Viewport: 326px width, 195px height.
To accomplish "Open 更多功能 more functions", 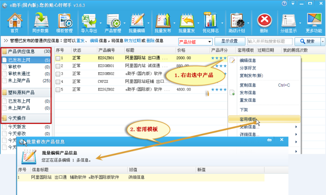I will (x=314, y=23).
